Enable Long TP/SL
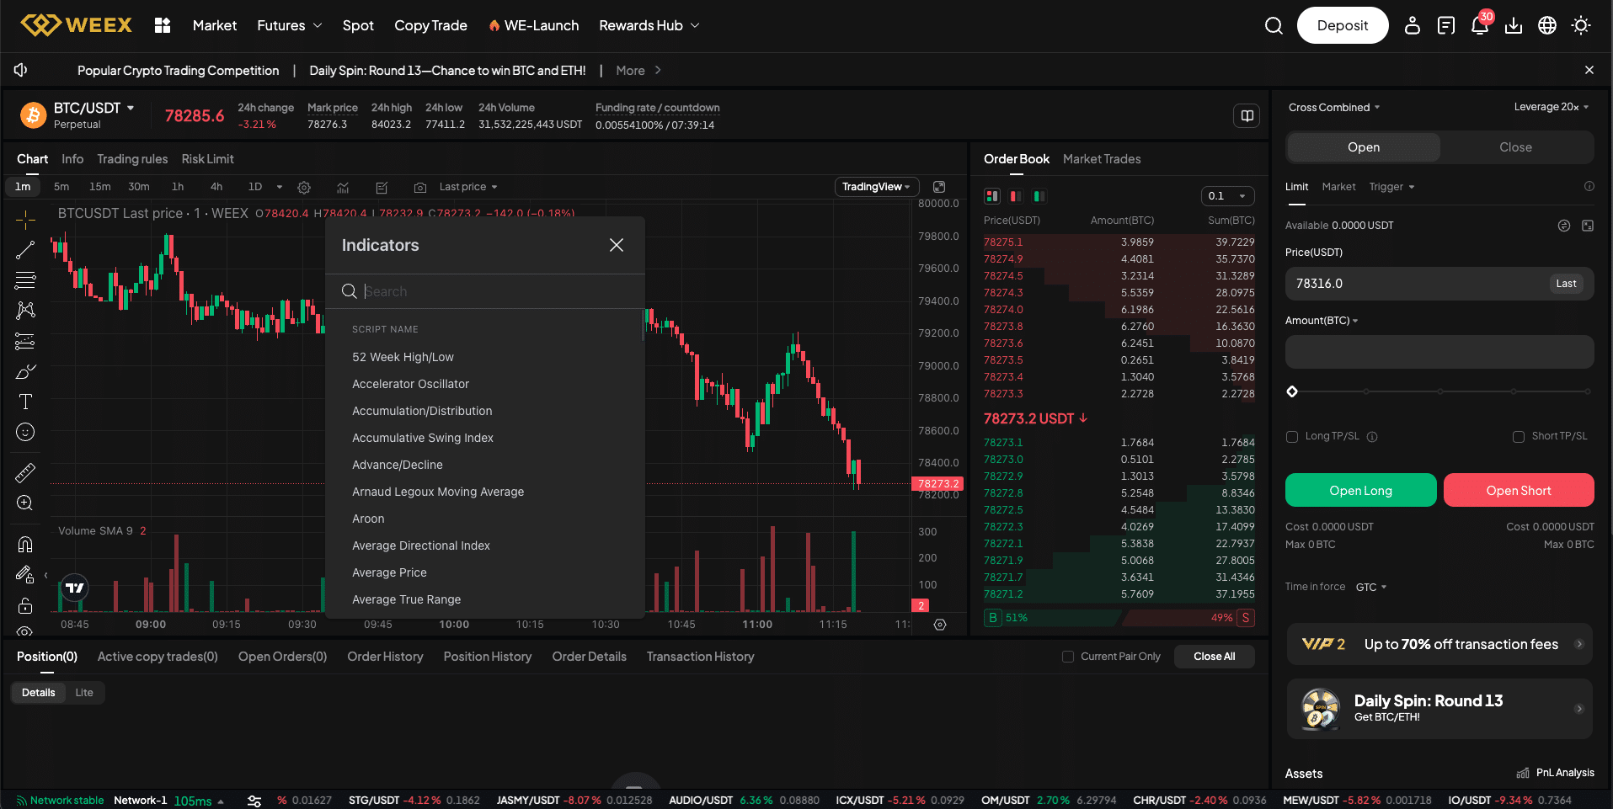The width and height of the screenshot is (1613, 809). click(1292, 436)
